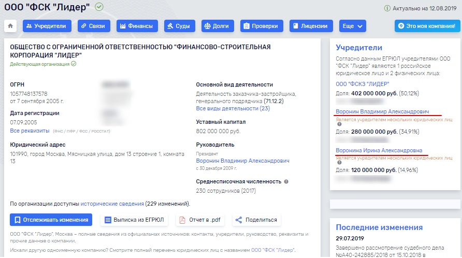Select share amount 280 000 000 руб.
Screen dimensions: 462x258
(374, 132)
